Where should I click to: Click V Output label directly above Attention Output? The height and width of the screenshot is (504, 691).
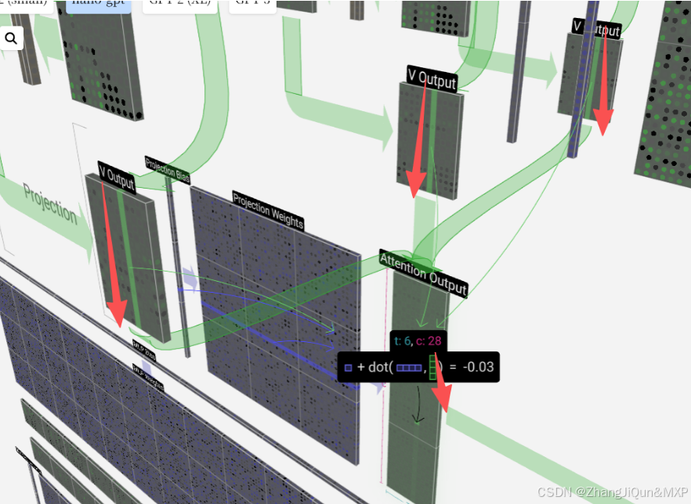click(432, 79)
